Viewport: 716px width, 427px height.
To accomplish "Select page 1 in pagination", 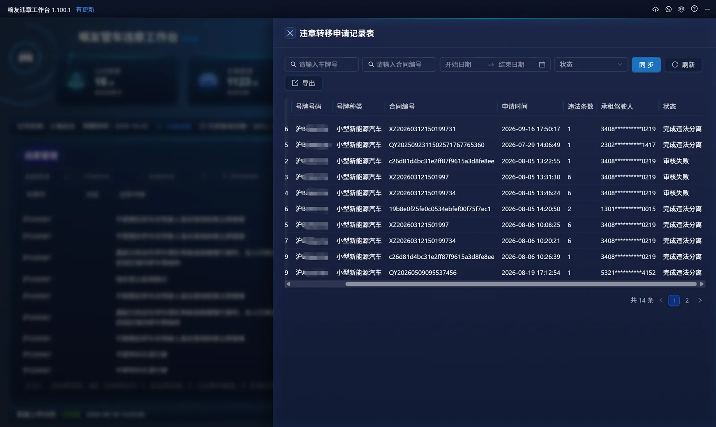I will 674,300.
